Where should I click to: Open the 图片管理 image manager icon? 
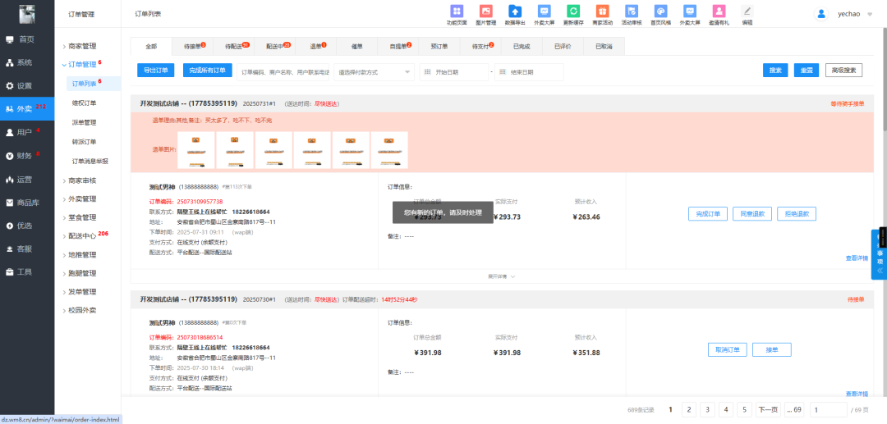pyautogui.click(x=486, y=11)
